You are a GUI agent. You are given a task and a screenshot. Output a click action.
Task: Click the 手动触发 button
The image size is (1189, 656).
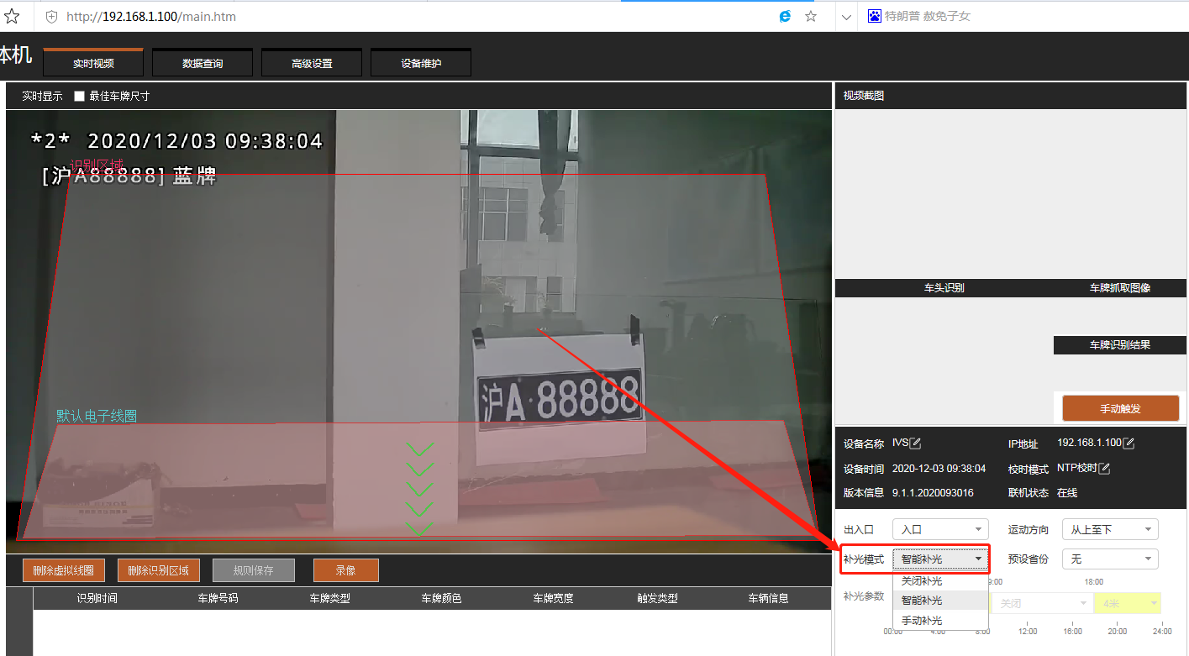pos(1121,408)
